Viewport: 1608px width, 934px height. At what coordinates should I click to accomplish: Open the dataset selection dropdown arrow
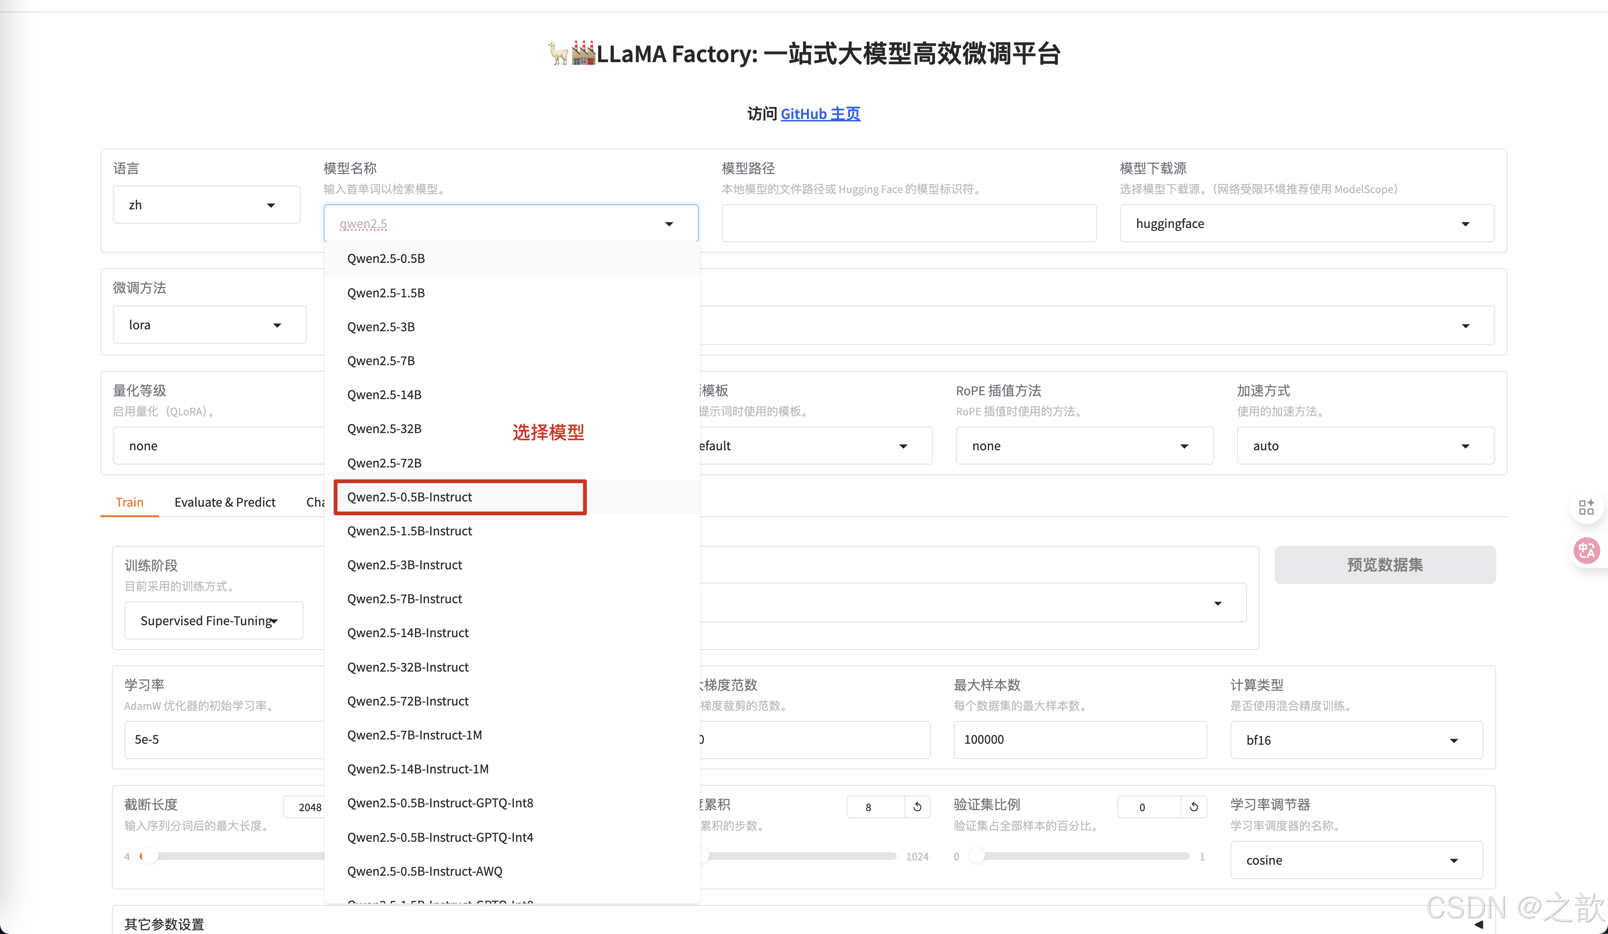[x=1217, y=604]
